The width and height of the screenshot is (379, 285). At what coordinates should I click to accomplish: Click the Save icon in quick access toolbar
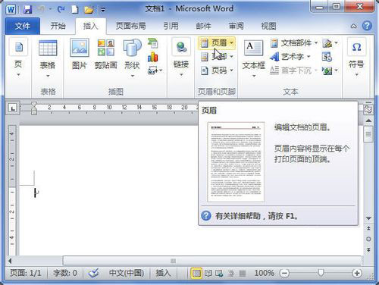[x=27, y=10]
